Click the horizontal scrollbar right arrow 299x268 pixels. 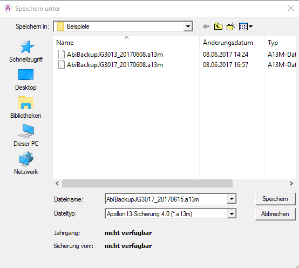pyautogui.click(x=291, y=183)
